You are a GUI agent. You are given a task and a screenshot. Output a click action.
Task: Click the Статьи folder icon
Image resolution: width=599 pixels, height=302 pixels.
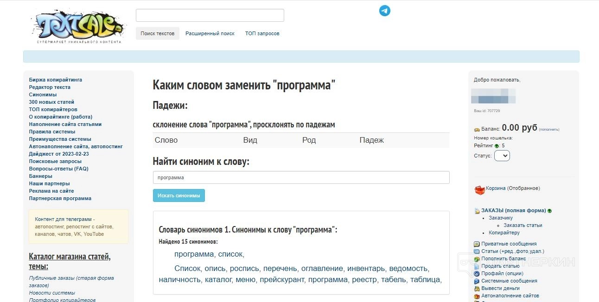(477, 252)
